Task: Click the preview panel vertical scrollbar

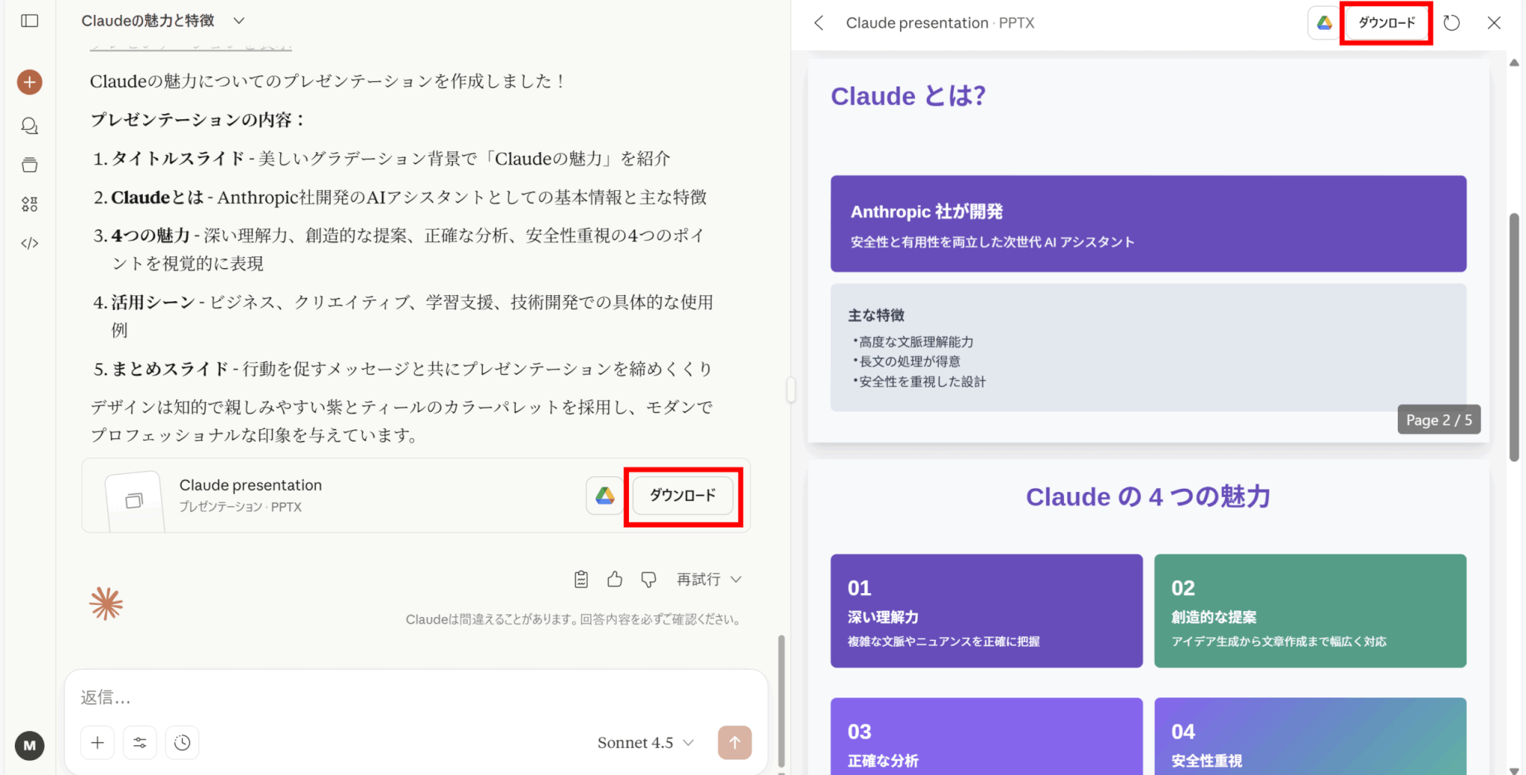Action: pos(1513,335)
